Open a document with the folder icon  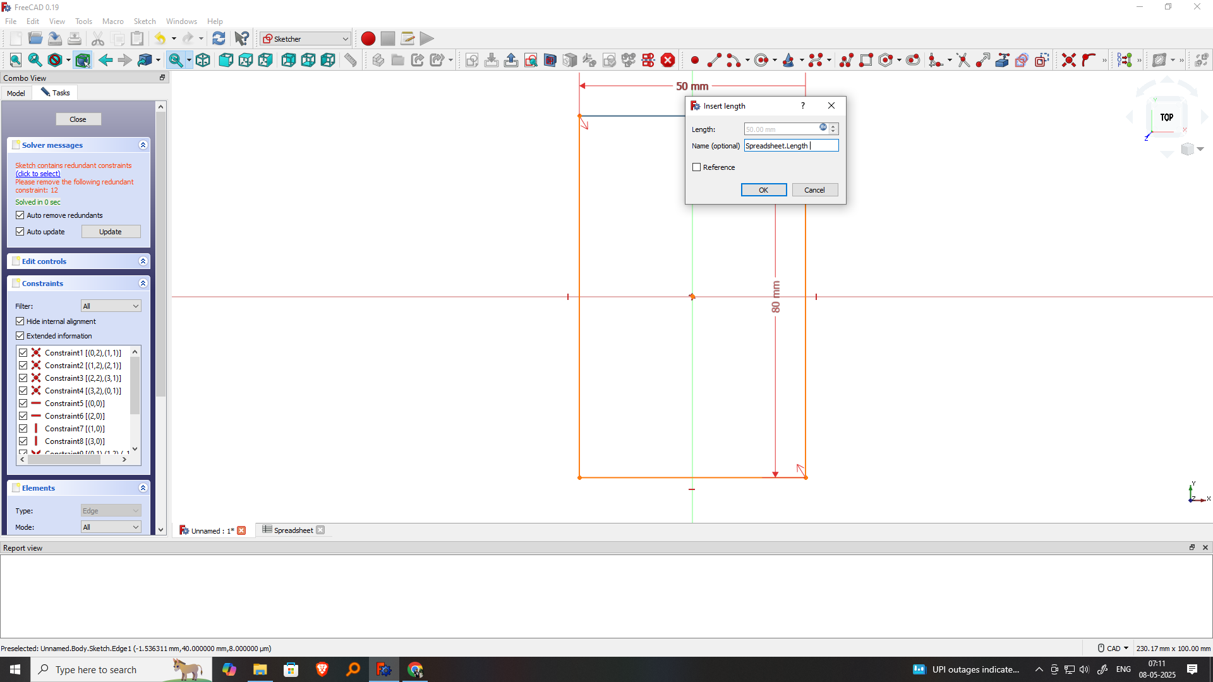pyautogui.click(x=35, y=39)
